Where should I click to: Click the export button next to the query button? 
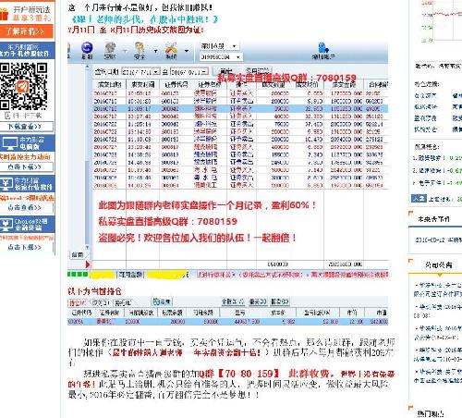258,70
